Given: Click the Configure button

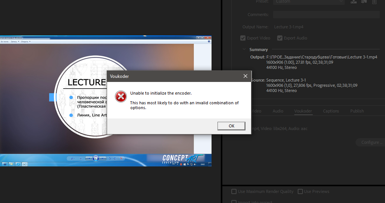Looking at the screenshot, I should click(369, 142).
